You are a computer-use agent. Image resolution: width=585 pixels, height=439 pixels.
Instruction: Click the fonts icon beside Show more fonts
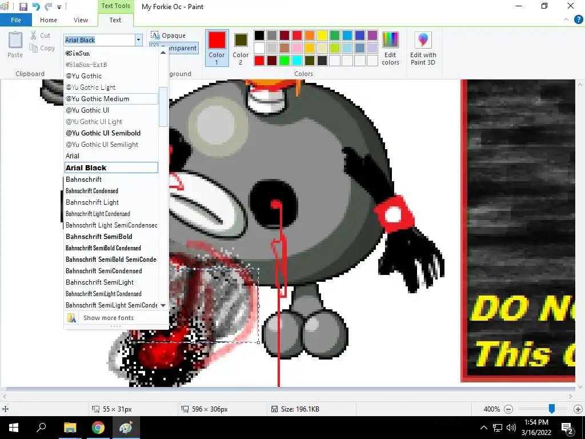pos(71,318)
